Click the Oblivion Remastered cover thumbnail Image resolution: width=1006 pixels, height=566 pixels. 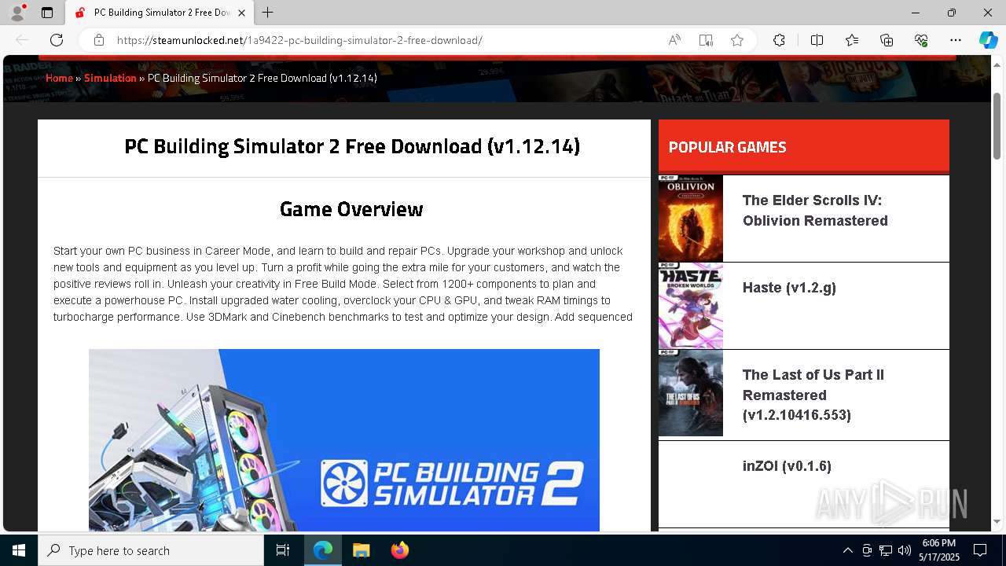pyautogui.click(x=691, y=219)
